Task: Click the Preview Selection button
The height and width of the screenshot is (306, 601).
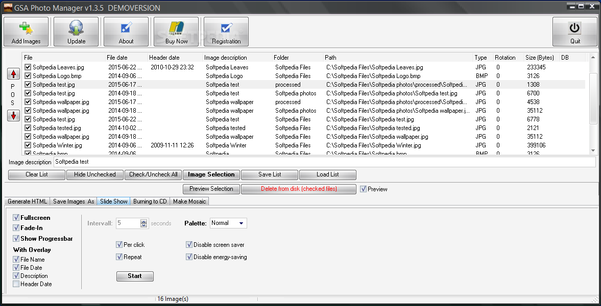Action: 211,189
